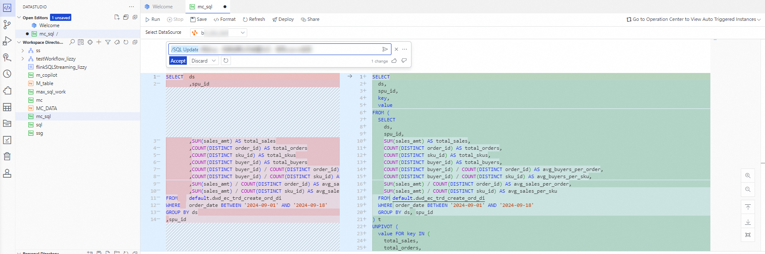Accept the SQL changes
Image resolution: width=765 pixels, height=254 pixels.
click(x=178, y=61)
